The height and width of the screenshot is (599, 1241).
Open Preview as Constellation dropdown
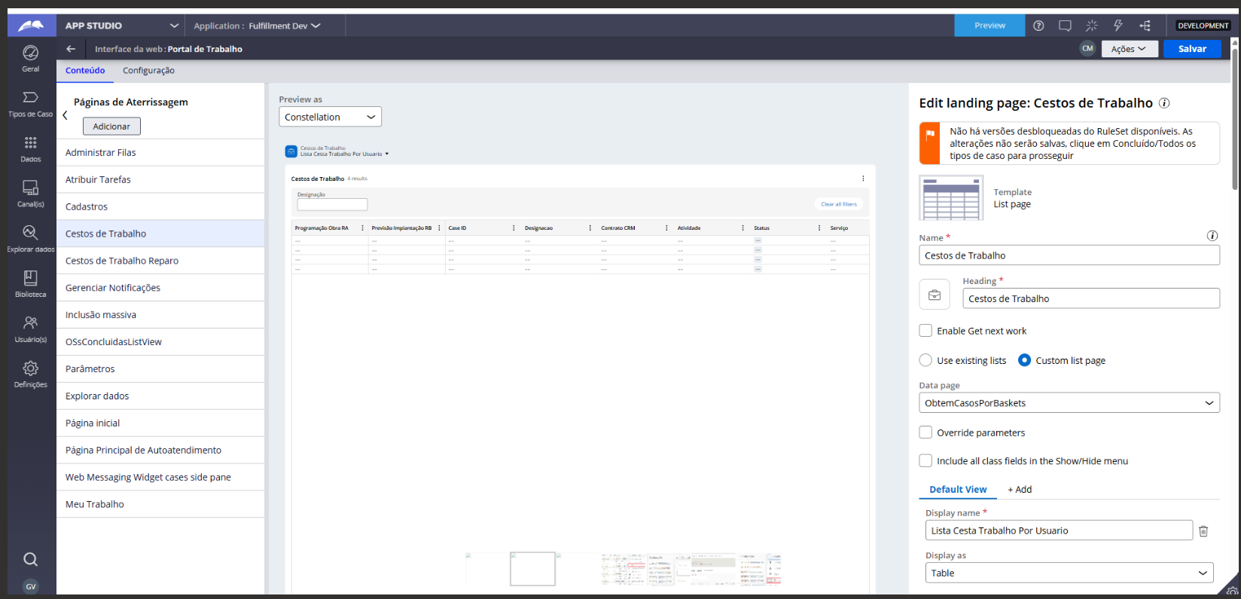coord(330,117)
